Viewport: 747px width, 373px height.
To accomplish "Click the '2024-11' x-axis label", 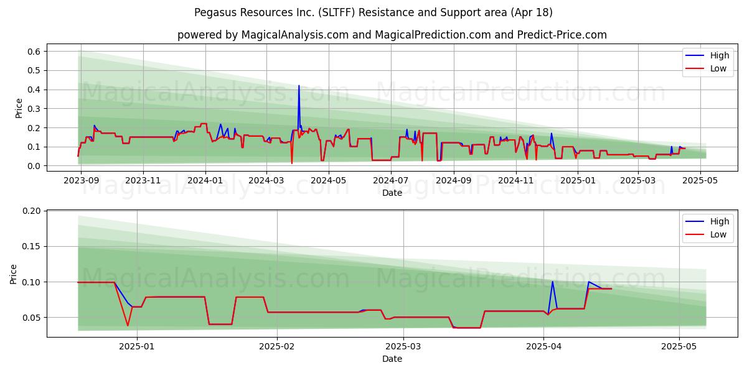I will [x=516, y=180].
